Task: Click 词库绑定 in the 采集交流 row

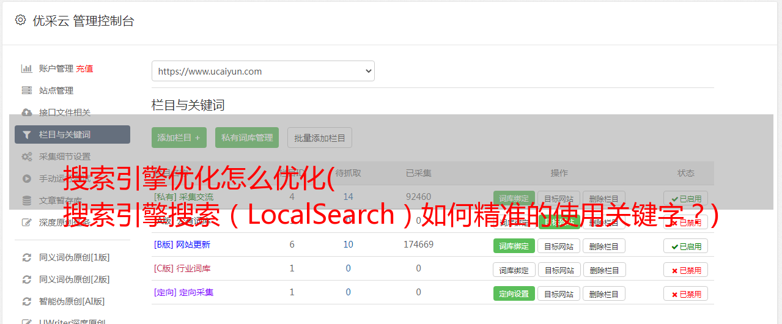Action: [x=514, y=198]
